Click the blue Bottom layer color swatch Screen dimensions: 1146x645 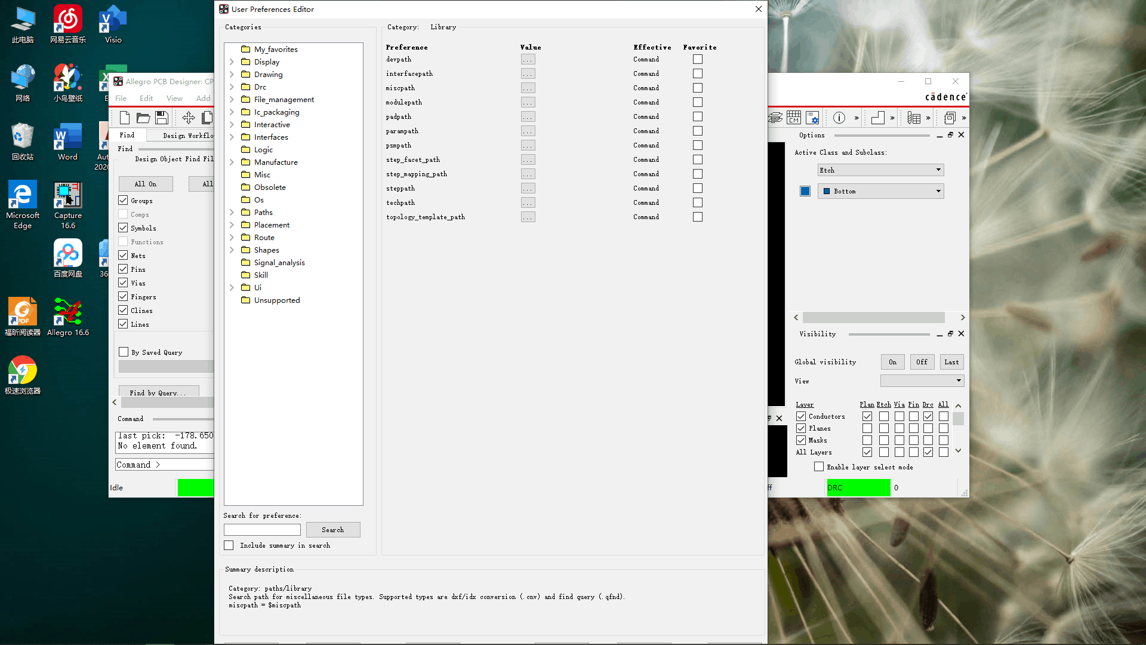point(805,191)
